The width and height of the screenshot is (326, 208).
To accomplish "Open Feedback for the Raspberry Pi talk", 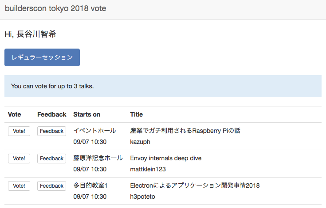I will click(x=52, y=131).
